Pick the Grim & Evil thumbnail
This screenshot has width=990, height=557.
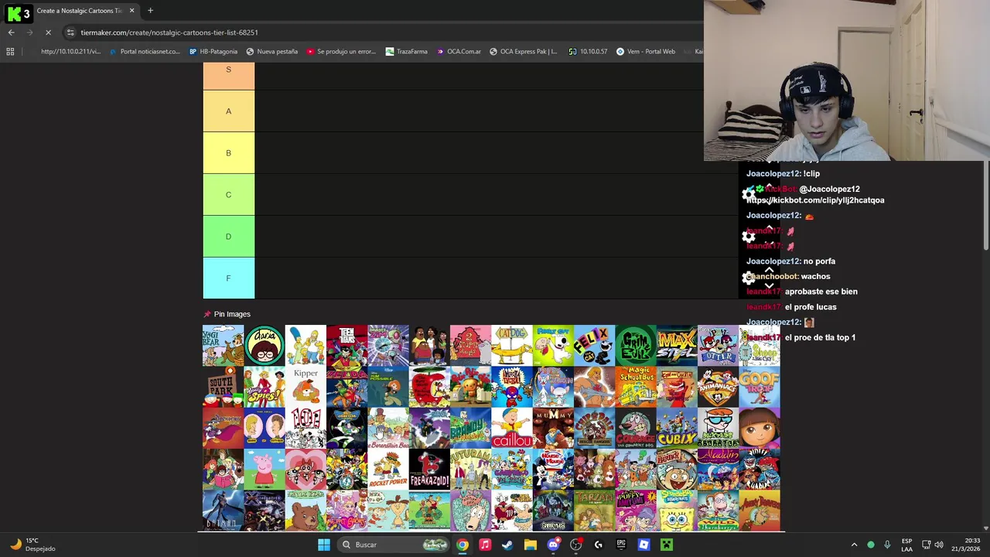tap(636, 345)
